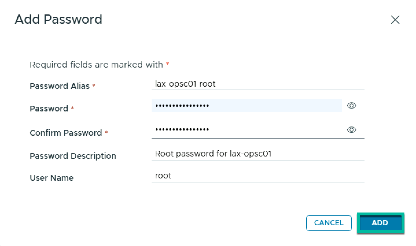Close the Add Password dialog with X
This screenshot has width=416, height=246.
pos(395,20)
